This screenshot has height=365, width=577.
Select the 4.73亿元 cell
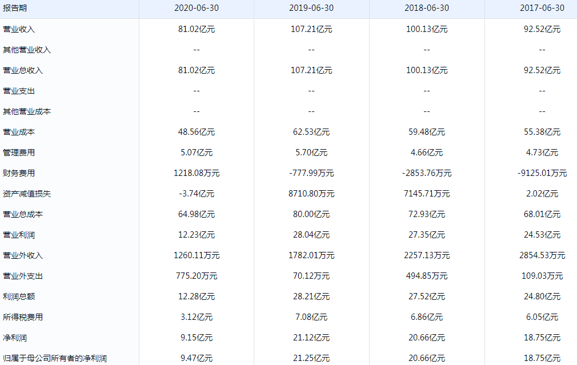coord(542,153)
